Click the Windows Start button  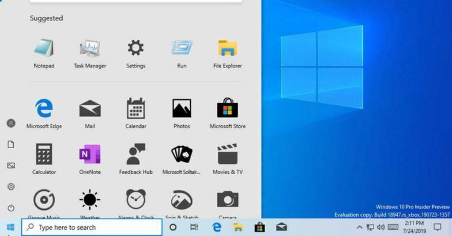[x=11, y=227]
